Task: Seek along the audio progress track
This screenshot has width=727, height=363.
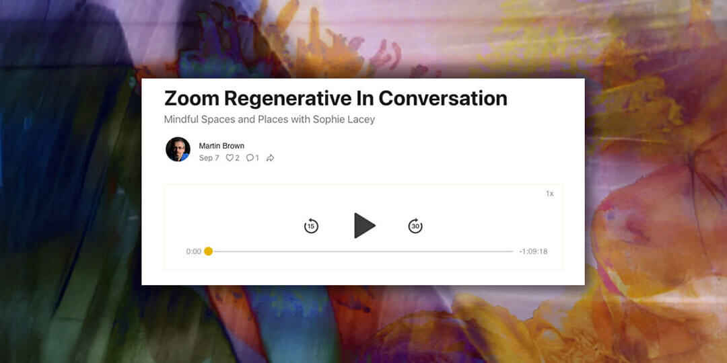Action: tap(361, 251)
